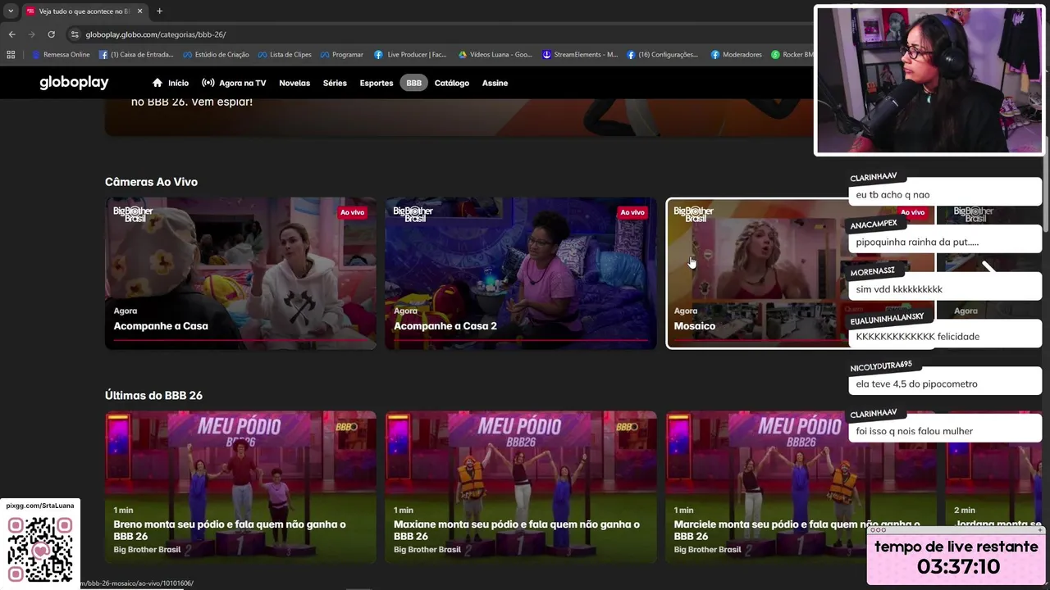Click chat message 'sim vdd kkkkkkkkkk'
The height and width of the screenshot is (590, 1050).
(945, 289)
